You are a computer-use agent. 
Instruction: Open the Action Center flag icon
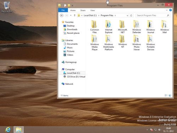point(152,130)
